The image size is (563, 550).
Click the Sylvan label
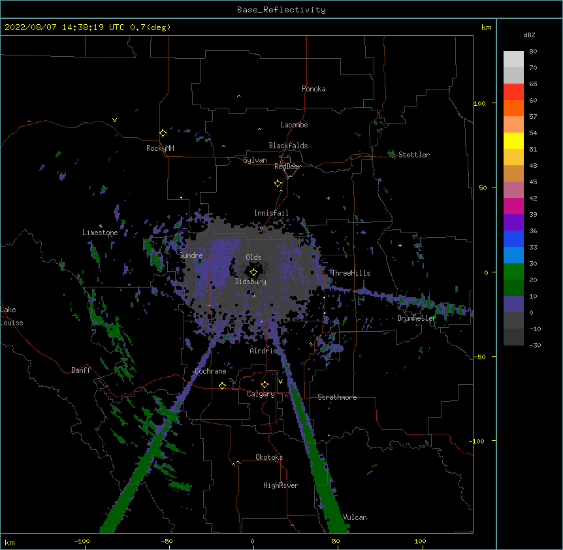coord(255,160)
